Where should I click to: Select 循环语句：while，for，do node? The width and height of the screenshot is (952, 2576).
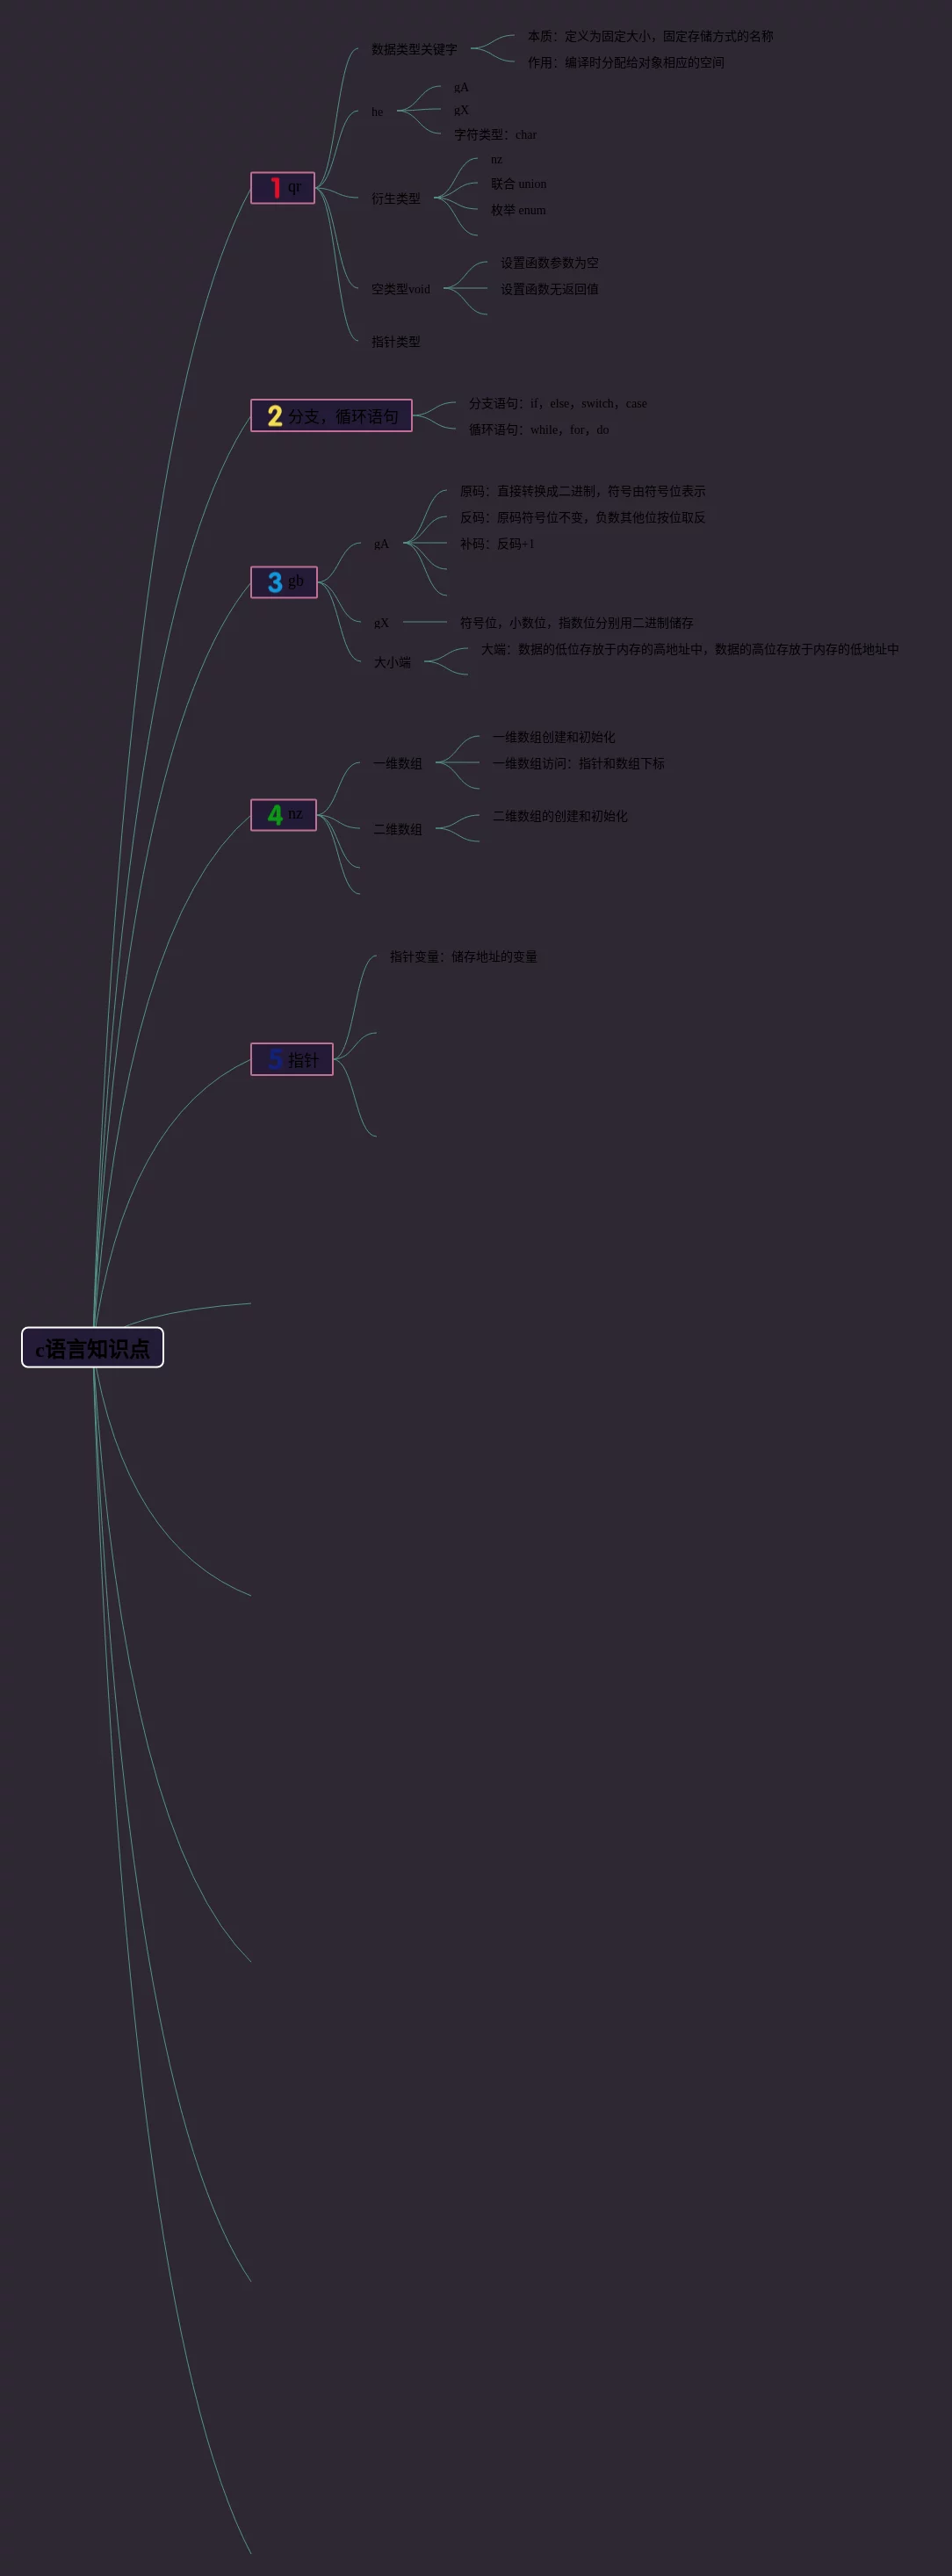point(539,430)
